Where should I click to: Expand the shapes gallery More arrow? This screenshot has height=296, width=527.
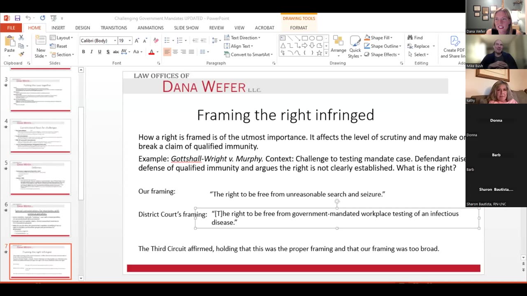coord(326,53)
